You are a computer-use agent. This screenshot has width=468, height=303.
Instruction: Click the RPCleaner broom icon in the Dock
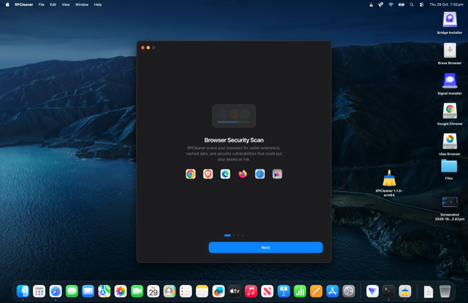pyautogui.click(x=405, y=291)
